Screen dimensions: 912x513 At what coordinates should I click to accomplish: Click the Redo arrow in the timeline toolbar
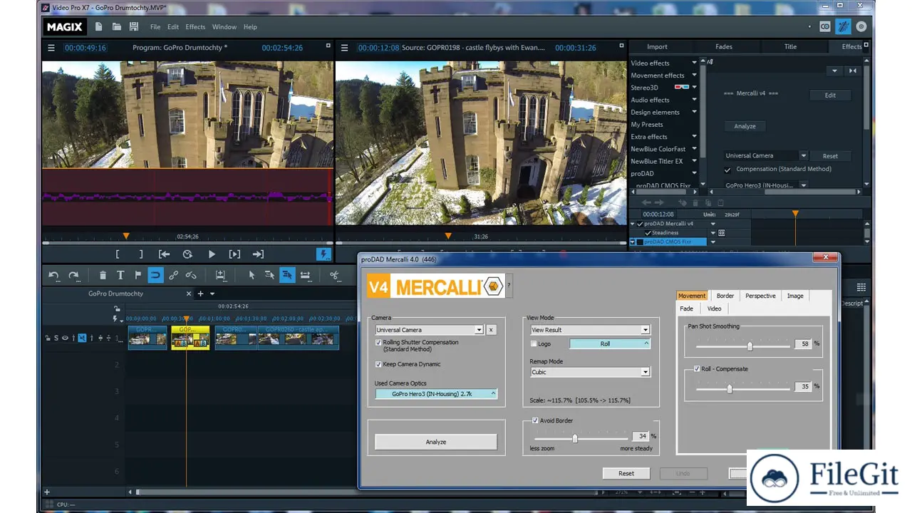[x=73, y=275]
